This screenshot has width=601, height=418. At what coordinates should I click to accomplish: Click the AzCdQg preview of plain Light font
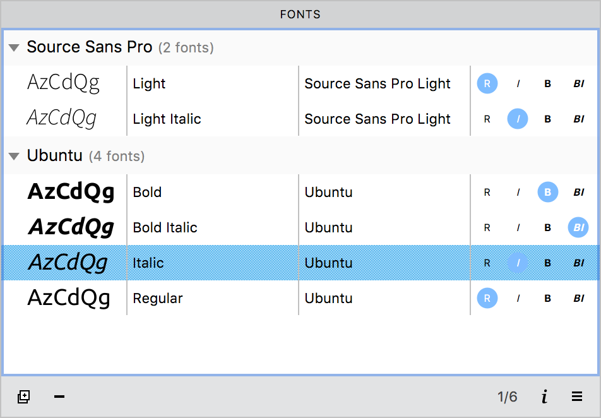[x=63, y=83]
